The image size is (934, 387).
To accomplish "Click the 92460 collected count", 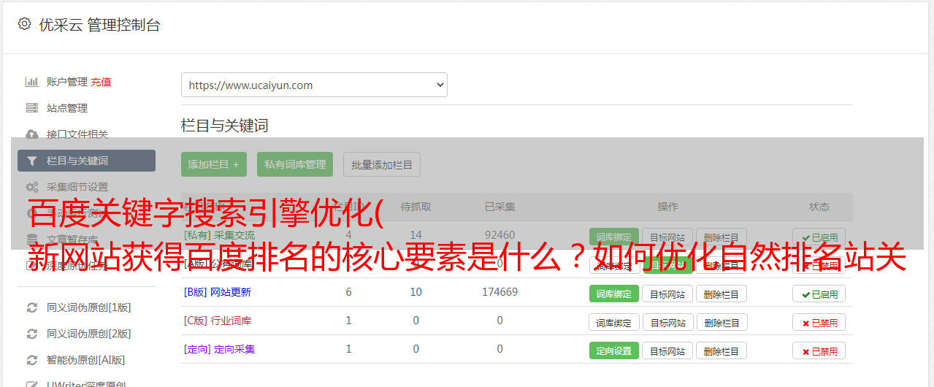I will click(x=499, y=235).
